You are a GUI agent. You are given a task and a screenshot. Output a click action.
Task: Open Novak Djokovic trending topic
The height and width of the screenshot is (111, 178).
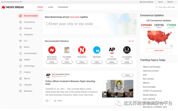click(x=150, y=95)
